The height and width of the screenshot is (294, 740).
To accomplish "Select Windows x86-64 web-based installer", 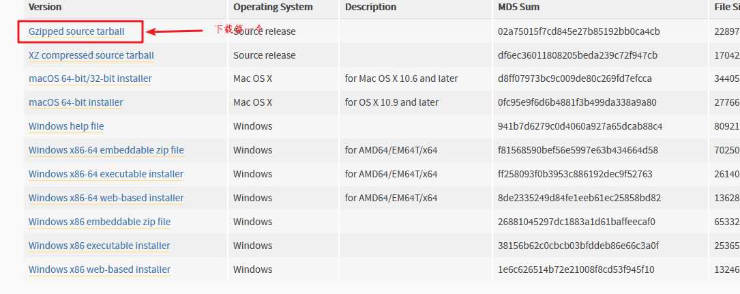I will 106,198.
